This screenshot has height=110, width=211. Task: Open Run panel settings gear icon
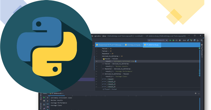tap(195, 93)
